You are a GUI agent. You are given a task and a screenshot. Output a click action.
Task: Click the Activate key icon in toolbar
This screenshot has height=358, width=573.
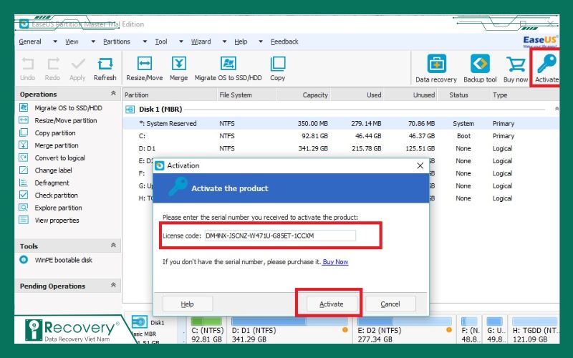point(546,69)
